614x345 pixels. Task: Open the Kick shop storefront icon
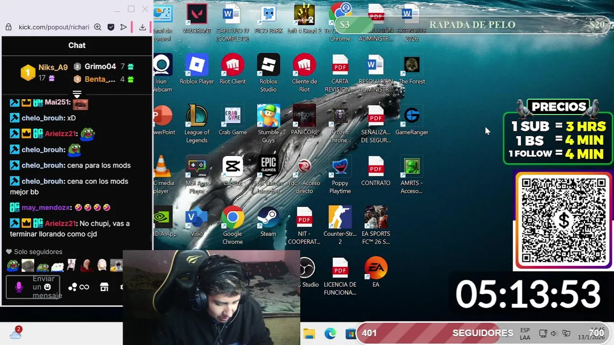[104, 287]
